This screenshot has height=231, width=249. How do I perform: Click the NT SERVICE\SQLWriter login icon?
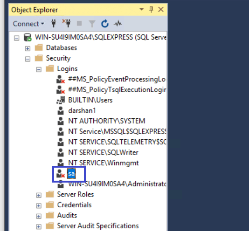(x=61, y=152)
